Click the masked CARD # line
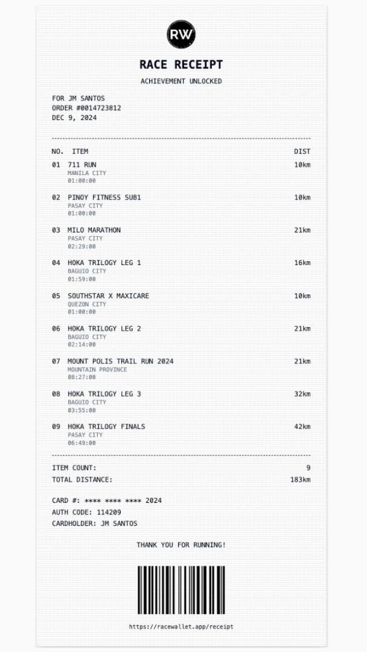This screenshot has width=367, height=652. coord(107,500)
